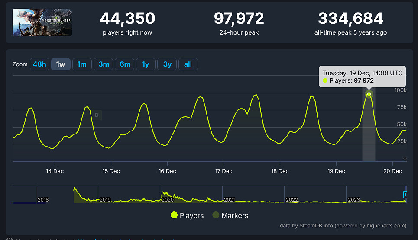Show all-time data with the all button
The width and height of the screenshot is (418, 240).
click(188, 64)
